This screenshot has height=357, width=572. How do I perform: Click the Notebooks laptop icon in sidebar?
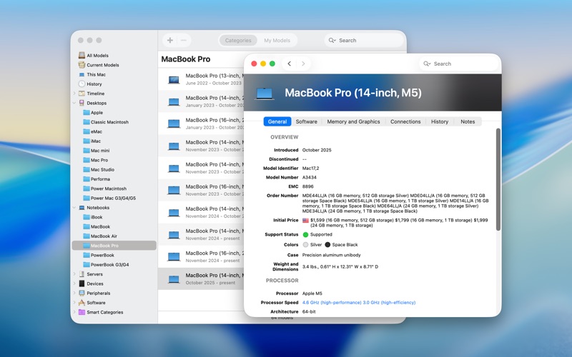[82, 208]
